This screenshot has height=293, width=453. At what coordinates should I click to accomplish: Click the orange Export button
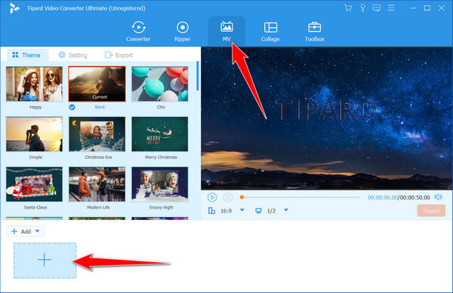point(431,211)
